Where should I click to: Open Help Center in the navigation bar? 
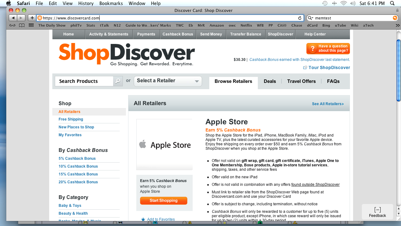(315, 34)
